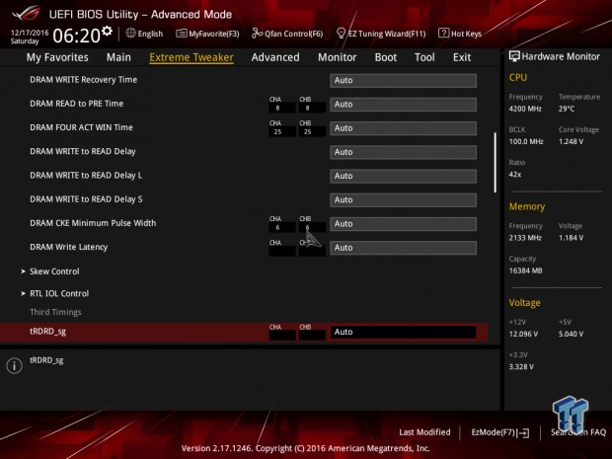Open the Advanced tab

pos(275,57)
